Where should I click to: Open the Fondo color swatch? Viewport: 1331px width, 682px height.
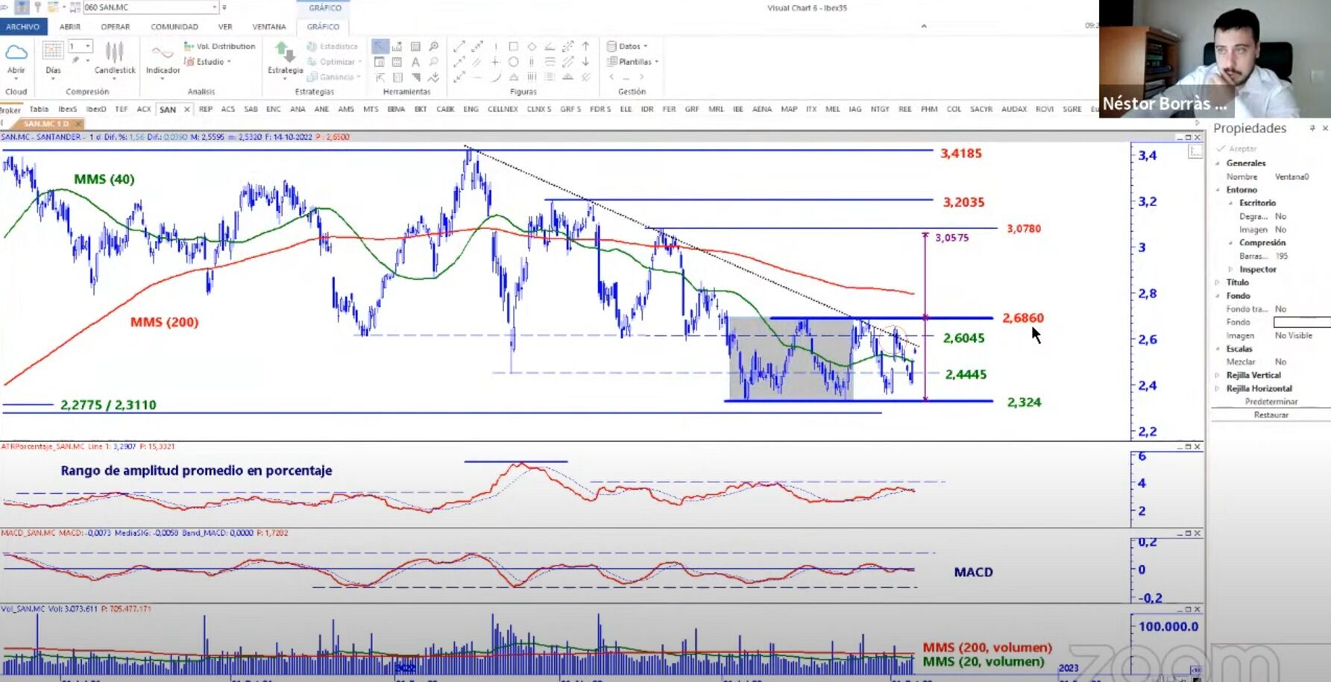[x=1302, y=322]
